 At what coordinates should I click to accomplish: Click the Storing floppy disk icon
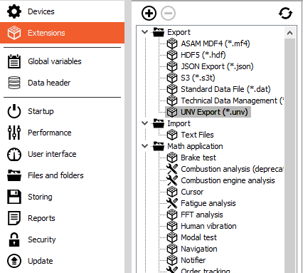[x=14, y=197]
